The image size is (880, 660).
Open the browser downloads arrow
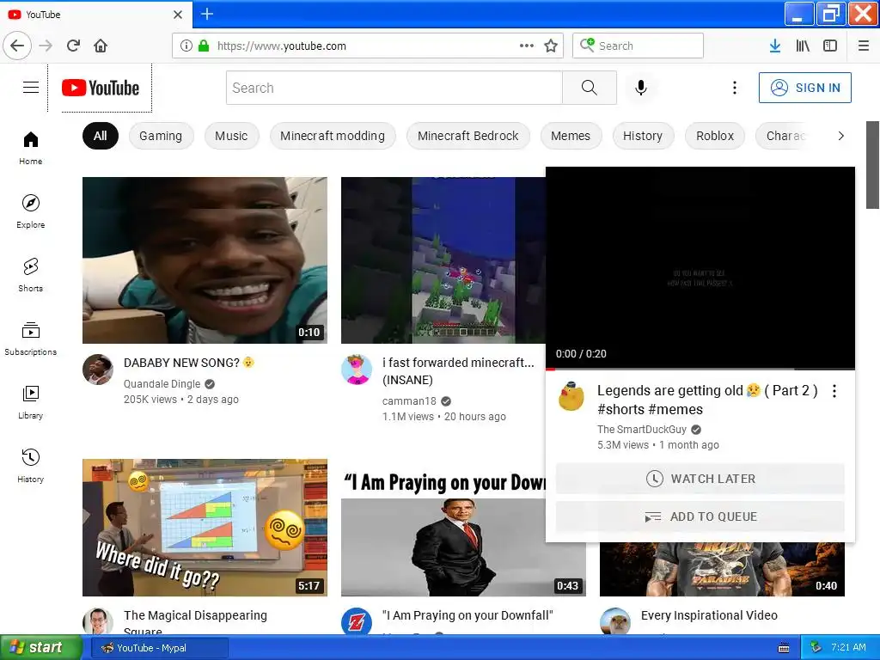tap(775, 46)
